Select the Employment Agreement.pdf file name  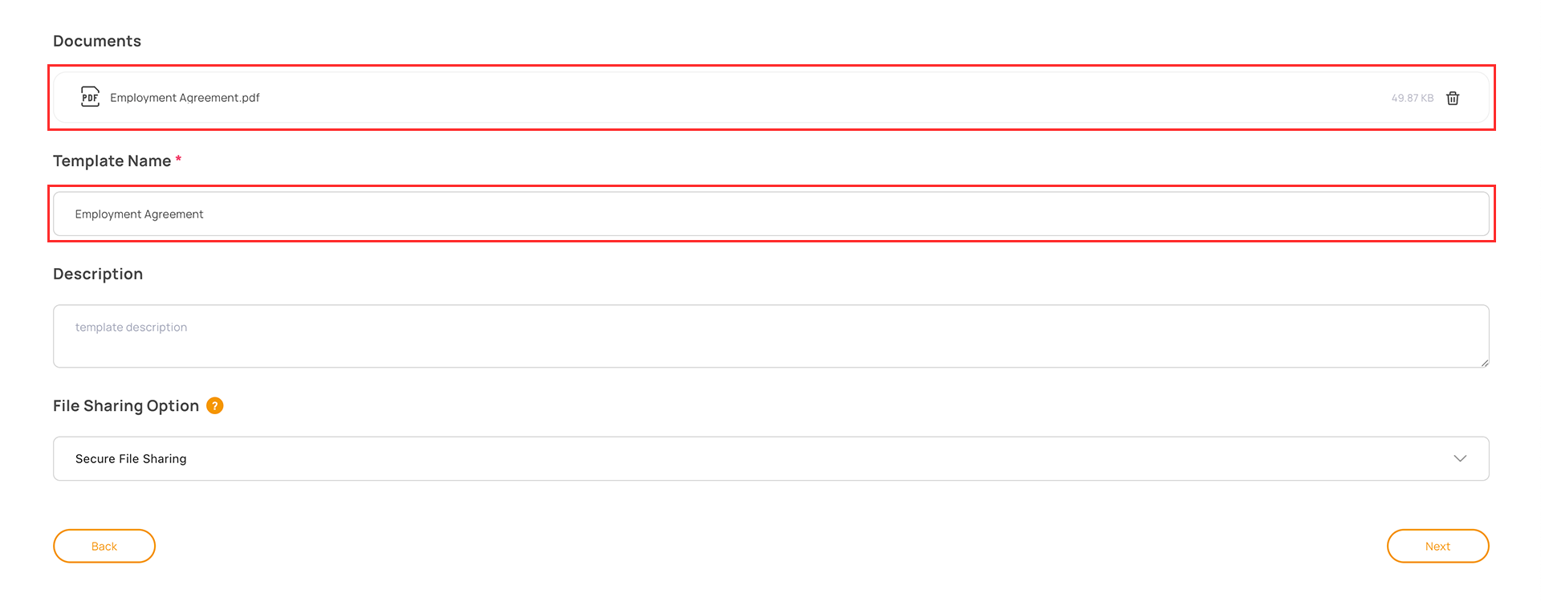point(185,98)
